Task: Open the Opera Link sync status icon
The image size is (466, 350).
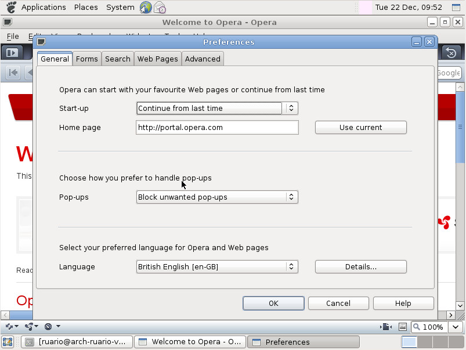Action: tap(12, 327)
